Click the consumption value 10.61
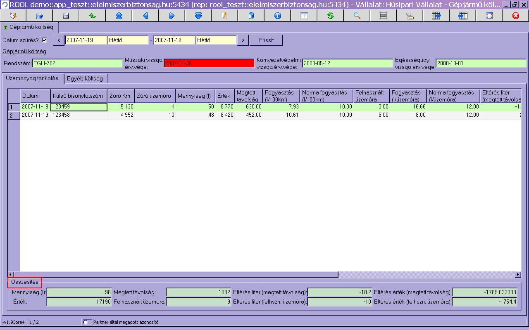 281,115
